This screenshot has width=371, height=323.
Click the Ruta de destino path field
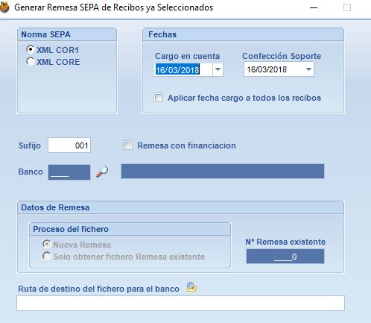click(x=180, y=303)
